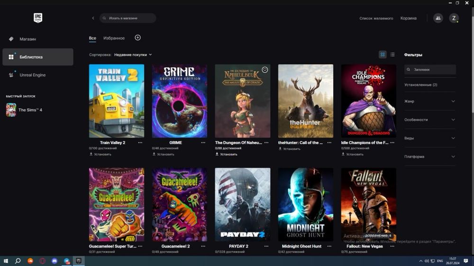Viewport: 474px width, 266px height.
Task: Open the friends icon
Action: tap(438, 18)
